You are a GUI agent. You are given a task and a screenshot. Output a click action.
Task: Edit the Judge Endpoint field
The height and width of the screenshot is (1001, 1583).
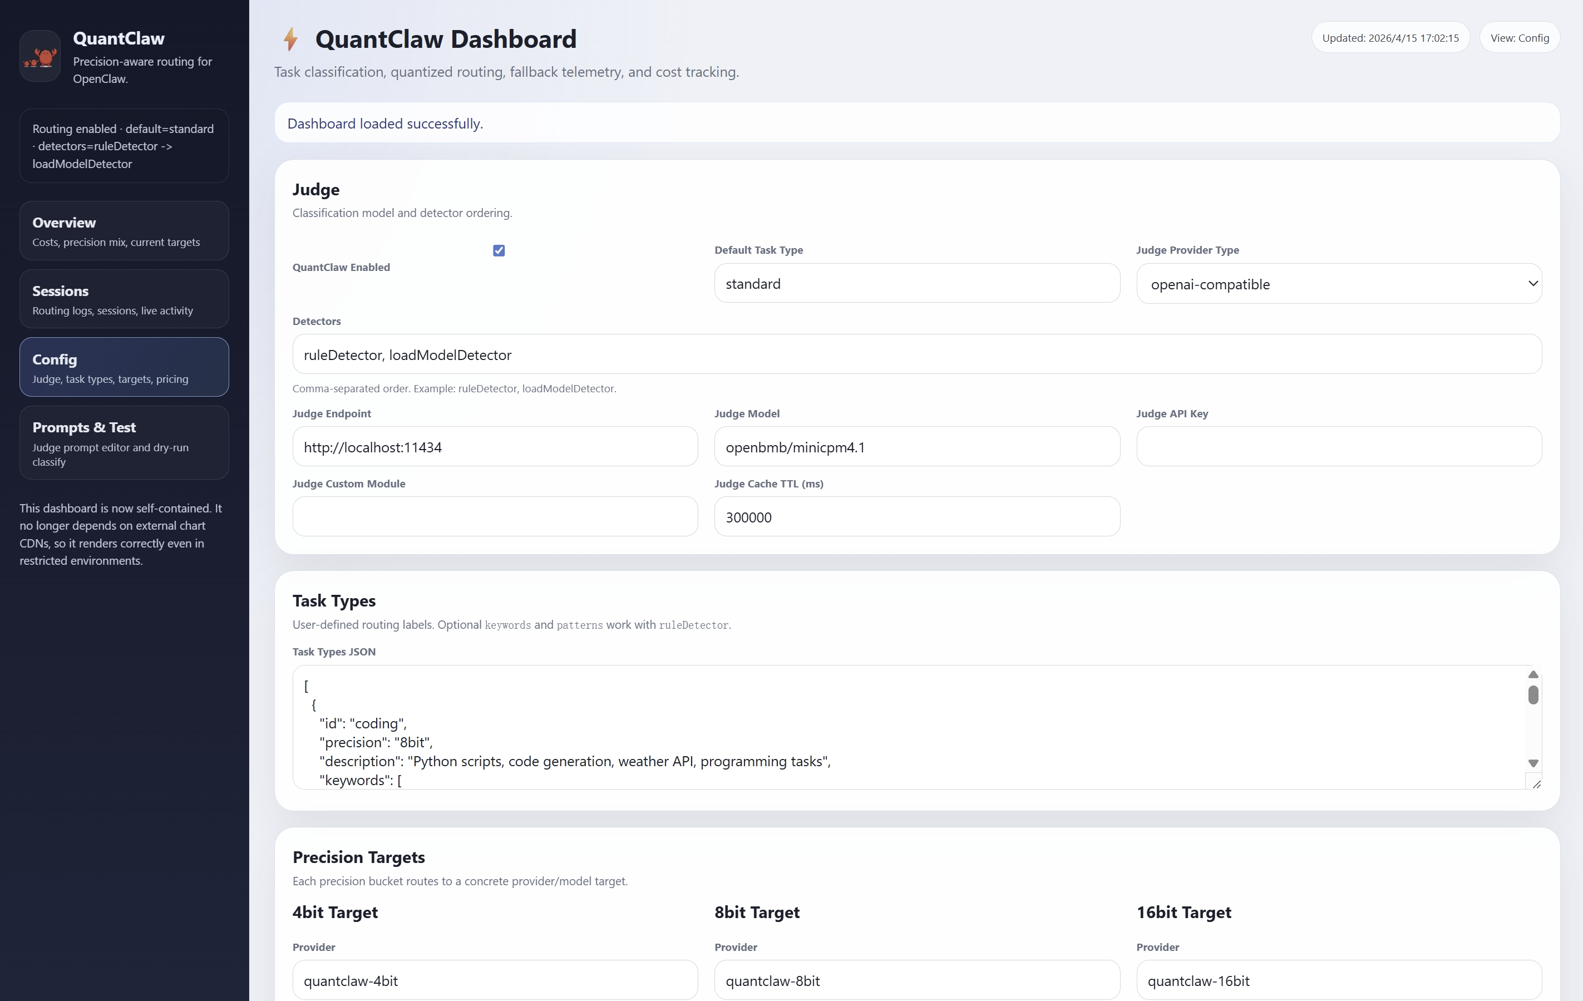[494, 447]
